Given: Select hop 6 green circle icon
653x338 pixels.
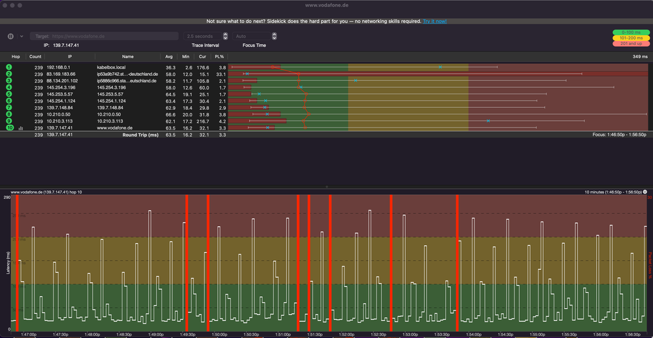Looking at the screenshot, I should pyautogui.click(x=9, y=101).
